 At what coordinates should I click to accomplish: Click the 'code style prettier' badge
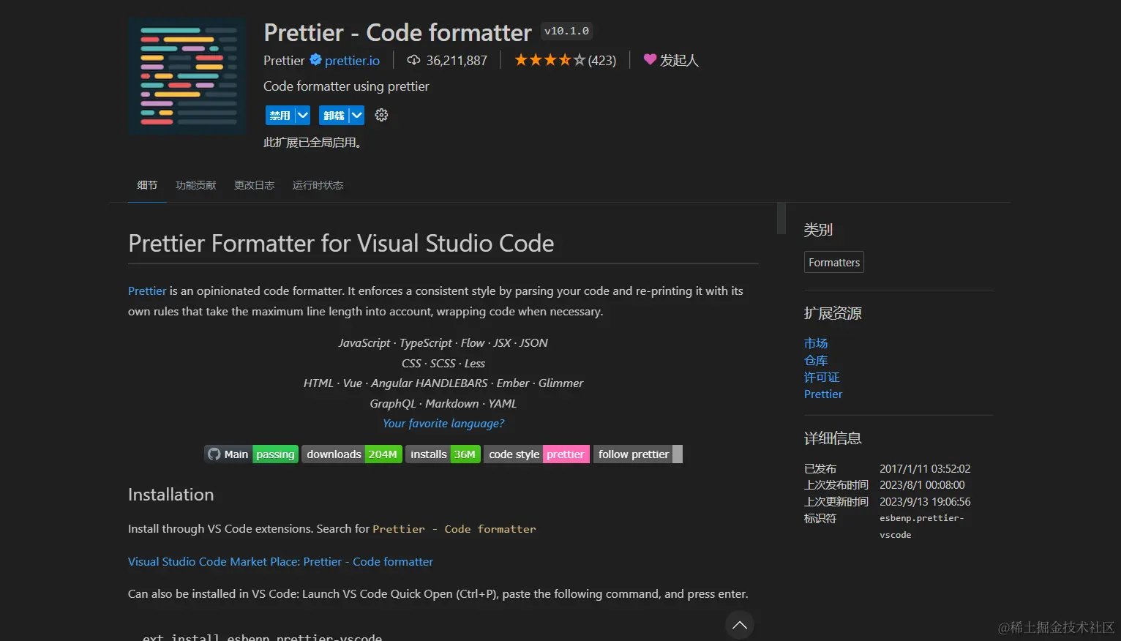[536, 454]
